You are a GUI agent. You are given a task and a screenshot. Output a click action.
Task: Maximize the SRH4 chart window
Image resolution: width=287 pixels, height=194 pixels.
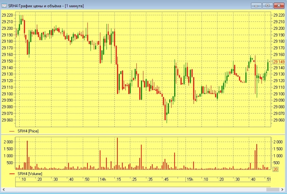click(x=267, y=6)
